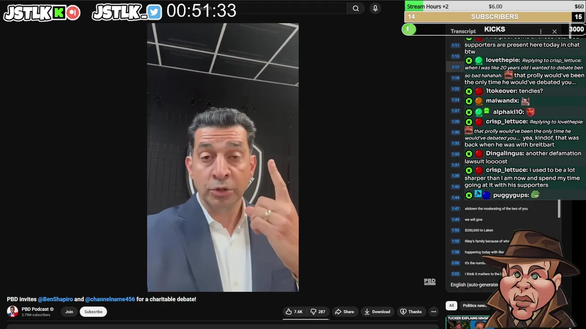Click transcript line '$250,000 to Laken'
This screenshot has width=586, height=329.
coord(479,230)
